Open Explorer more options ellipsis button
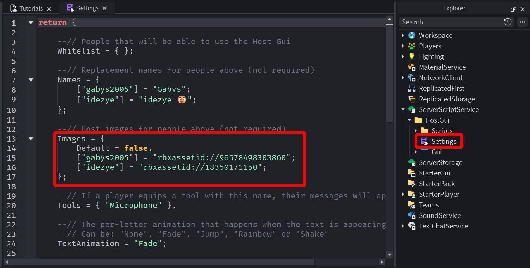The height and width of the screenshot is (268, 530). click(522, 22)
